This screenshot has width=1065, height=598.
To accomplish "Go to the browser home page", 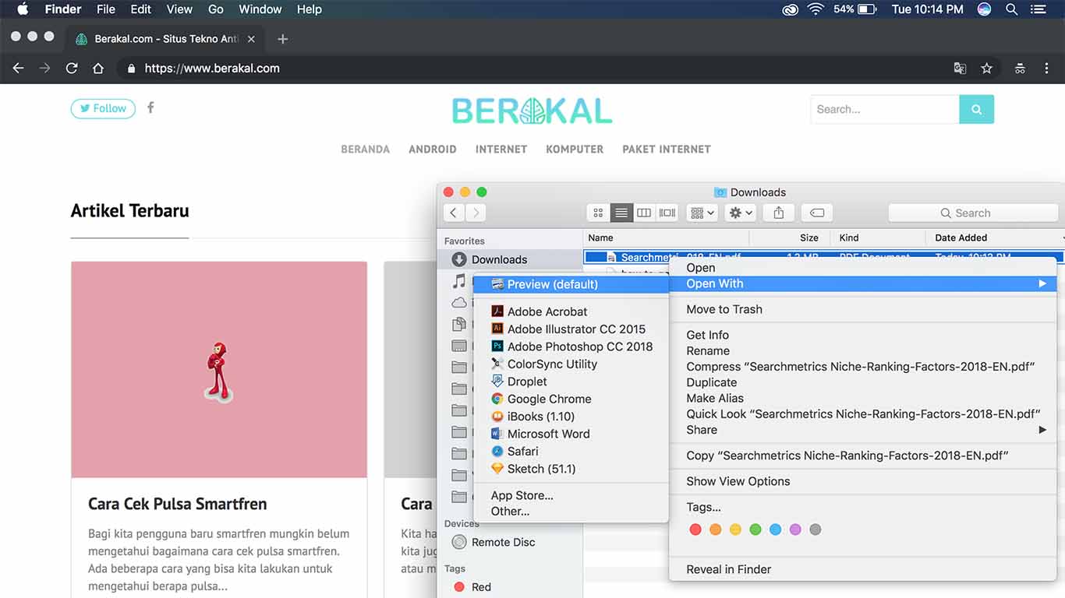I will coord(98,69).
